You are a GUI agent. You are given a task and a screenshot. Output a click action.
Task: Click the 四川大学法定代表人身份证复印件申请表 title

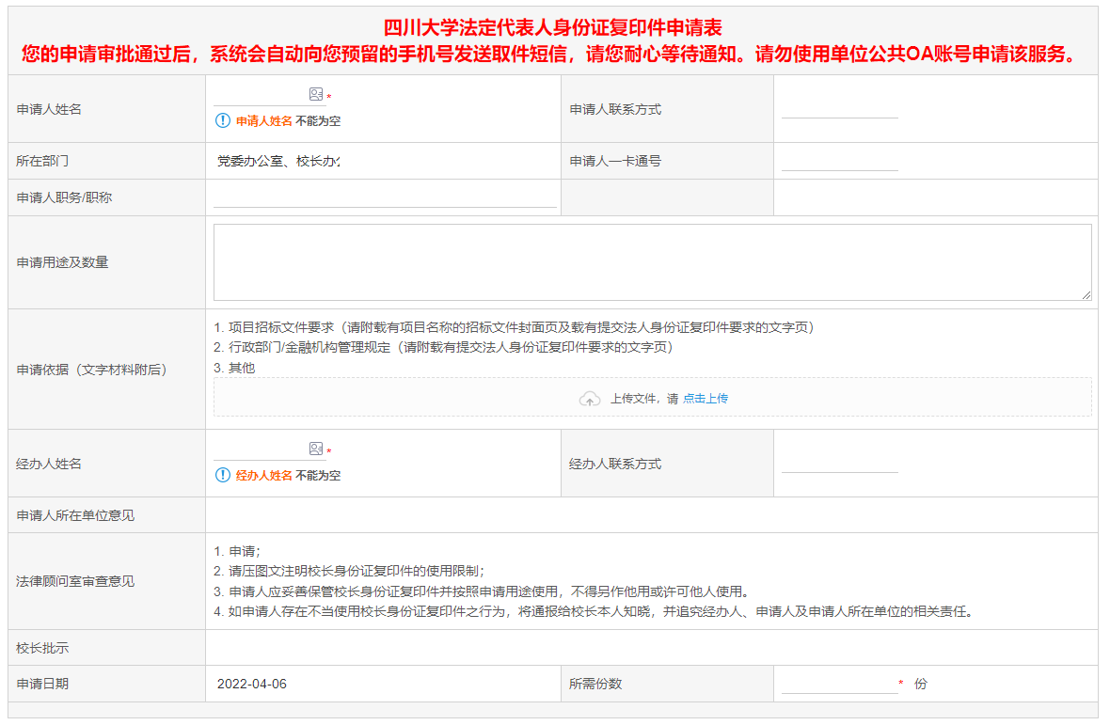(553, 28)
